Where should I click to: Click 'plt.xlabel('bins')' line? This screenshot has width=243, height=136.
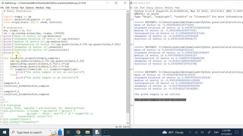(17, 119)
